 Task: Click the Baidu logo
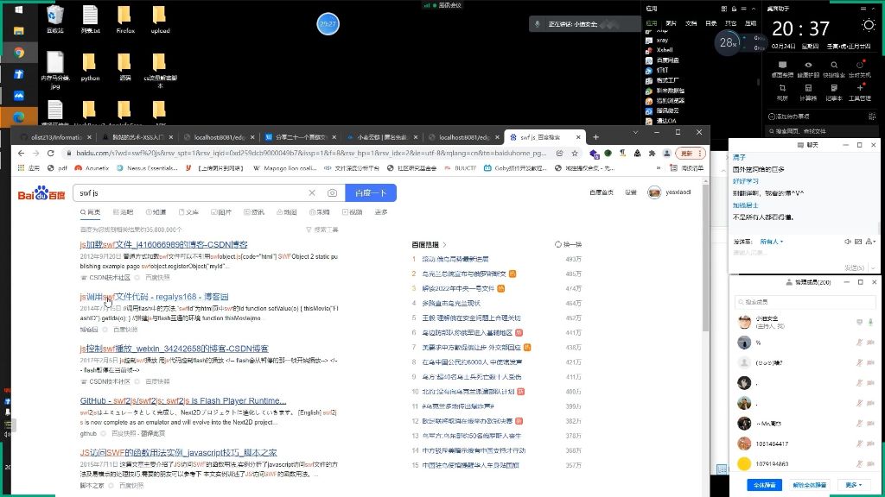41,193
